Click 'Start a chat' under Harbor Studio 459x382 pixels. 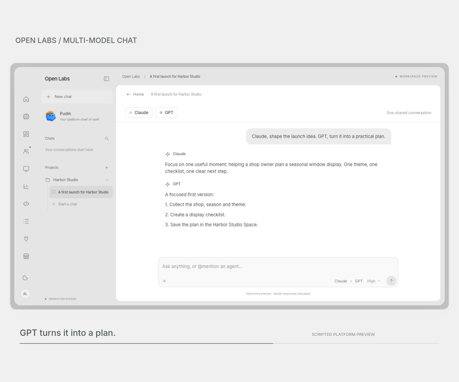point(65,204)
